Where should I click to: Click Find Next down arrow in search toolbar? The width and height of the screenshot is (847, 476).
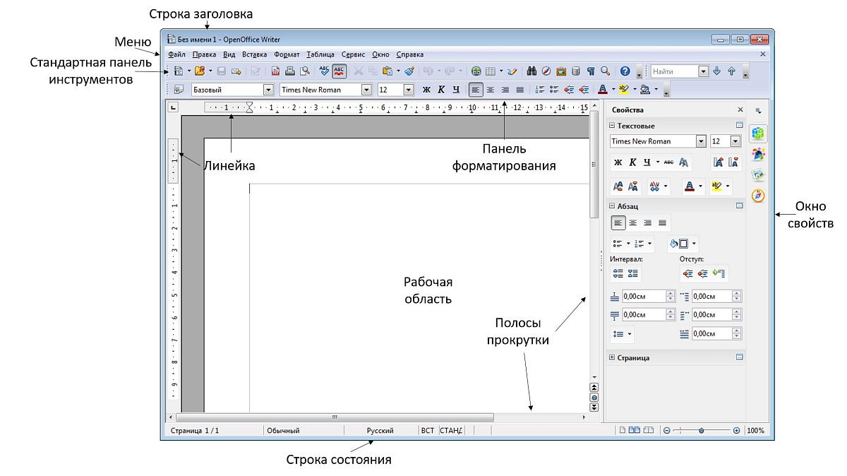click(717, 71)
